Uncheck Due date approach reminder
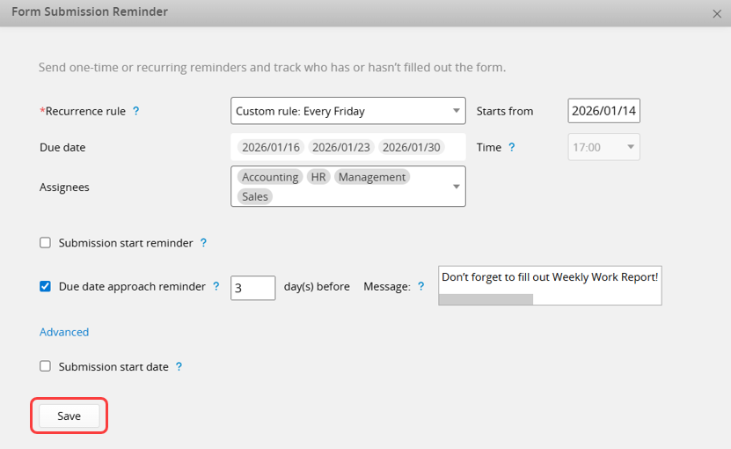Screen dimensions: 731x449 (46, 286)
